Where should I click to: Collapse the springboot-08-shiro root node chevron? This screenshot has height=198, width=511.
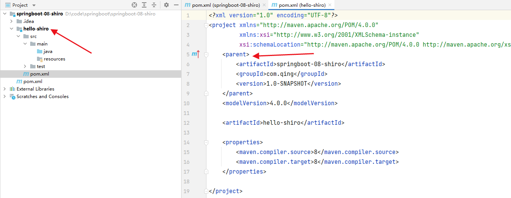(5, 14)
